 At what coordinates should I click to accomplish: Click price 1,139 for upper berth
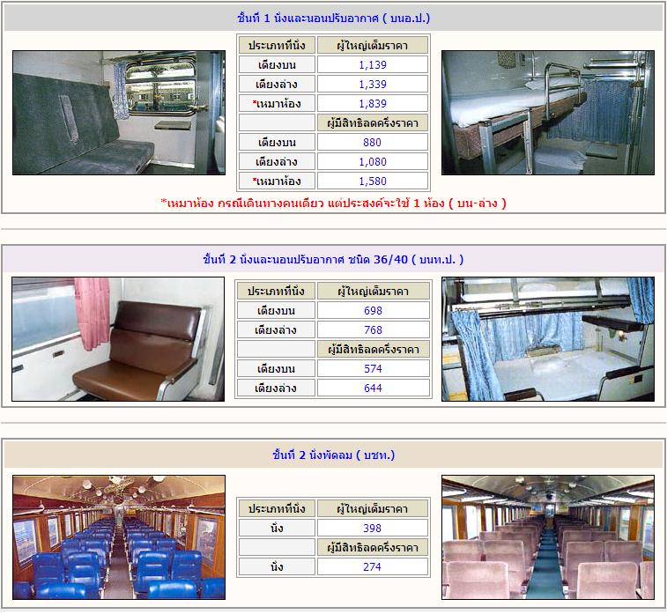tap(373, 64)
